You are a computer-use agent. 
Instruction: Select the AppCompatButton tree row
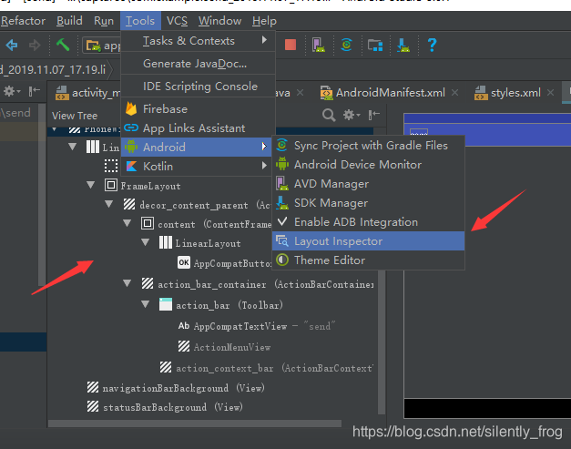(225, 263)
